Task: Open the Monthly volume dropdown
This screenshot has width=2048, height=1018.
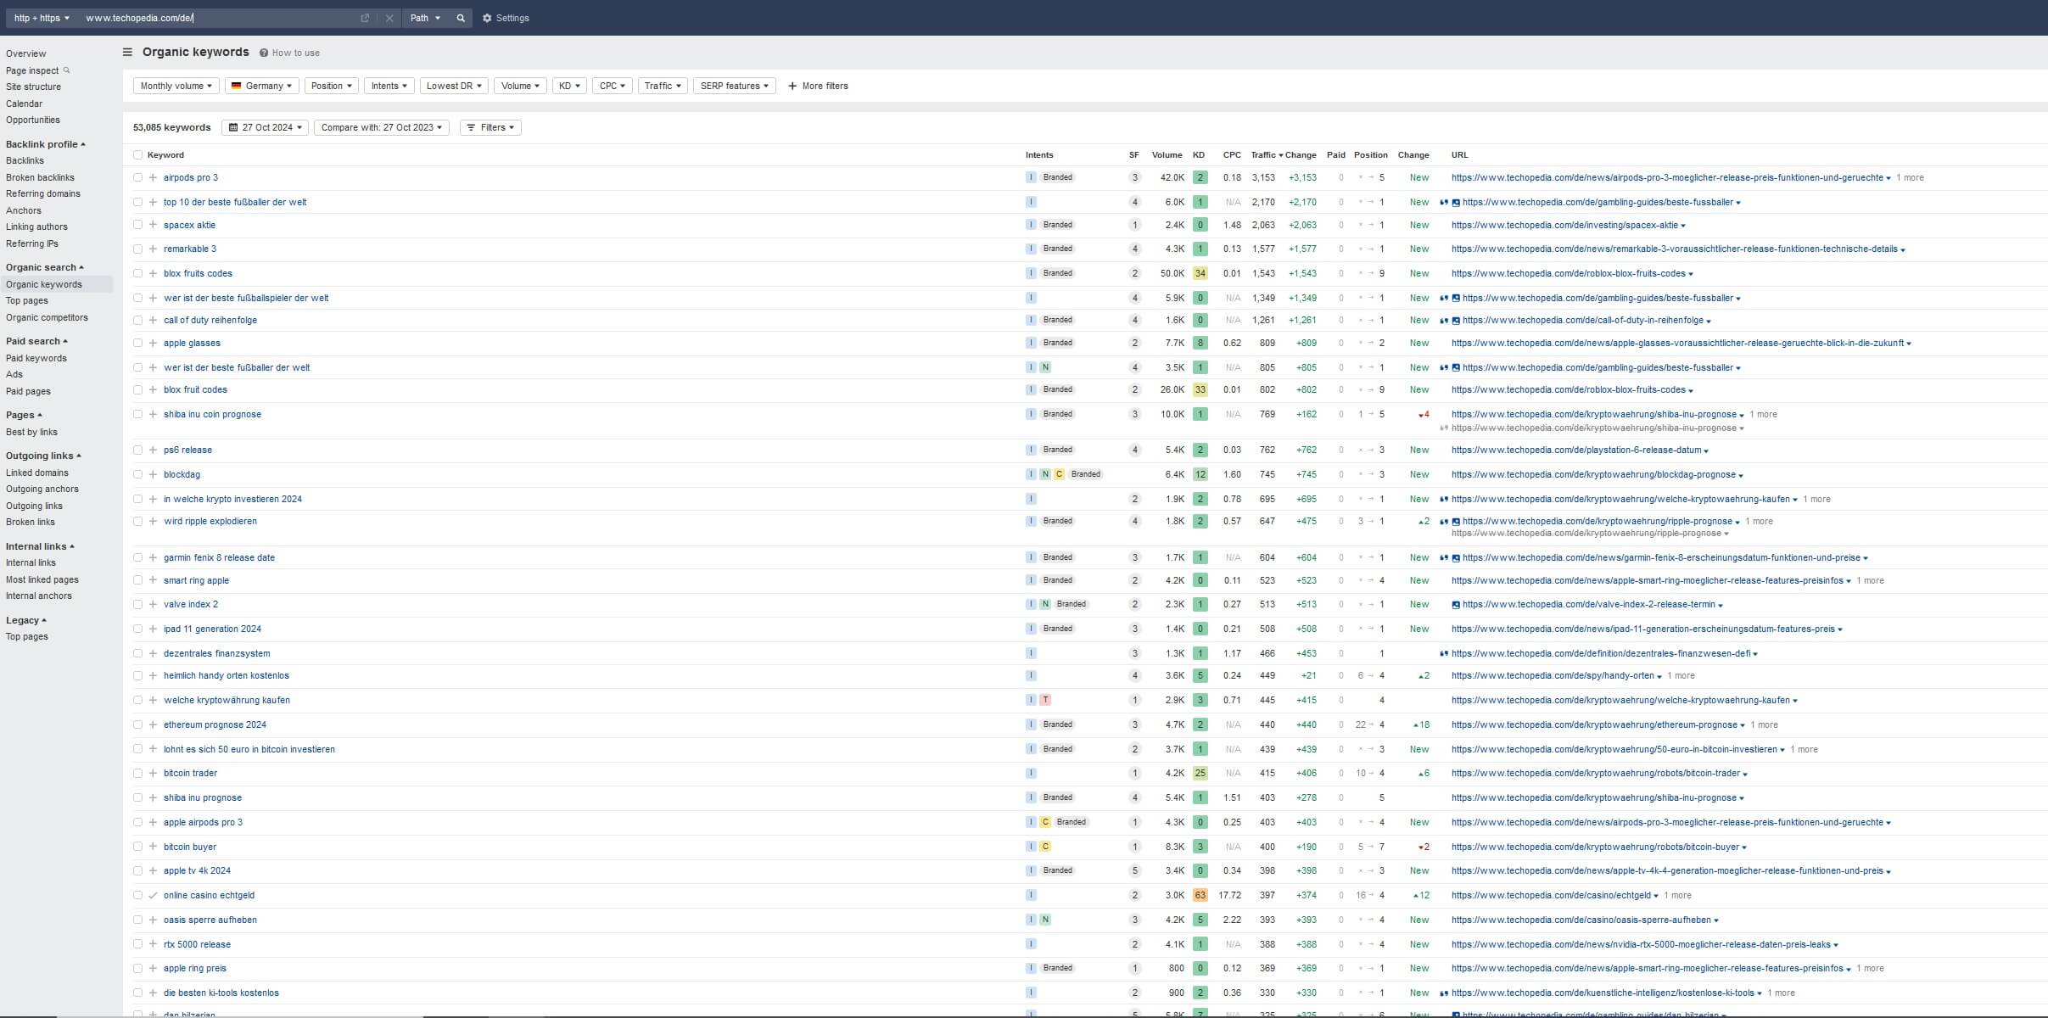Action: pos(176,86)
